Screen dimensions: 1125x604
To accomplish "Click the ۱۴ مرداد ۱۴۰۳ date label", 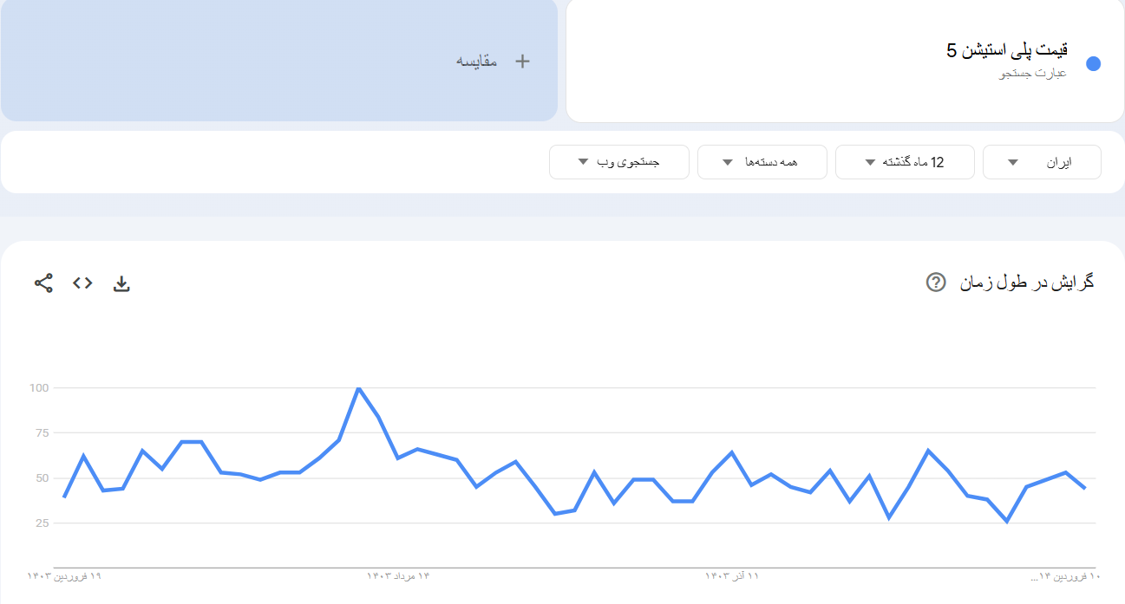I will click(398, 575).
